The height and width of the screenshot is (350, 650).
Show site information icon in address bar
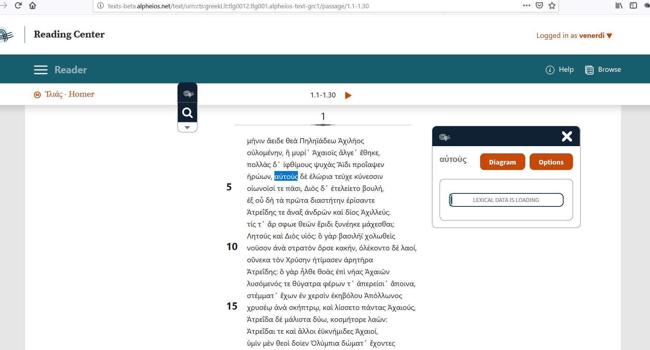101,6
